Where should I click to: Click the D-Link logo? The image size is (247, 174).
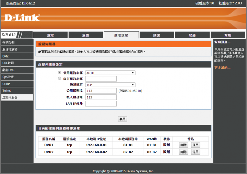click(x=22, y=18)
